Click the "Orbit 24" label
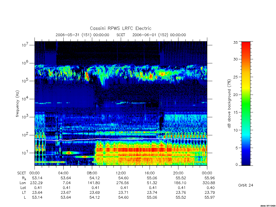 pyautogui.click(x=246, y=185)
